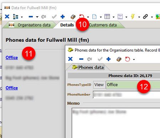The height and width of the screenshot is (138, 160).
Task: Switch to the Customers data tab
Action: [103, 25]
